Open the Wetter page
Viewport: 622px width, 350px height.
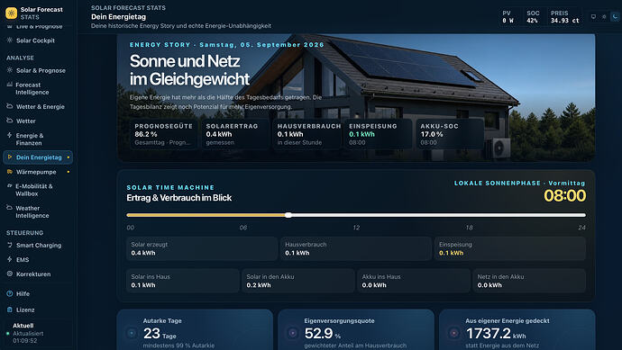38,121
